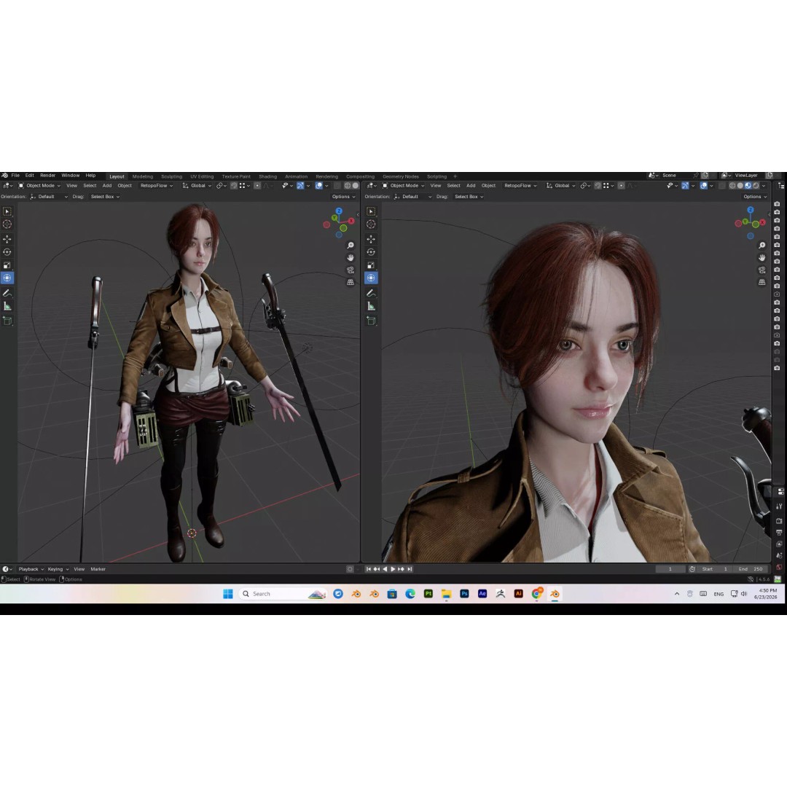Click the pan hand gizmo in left viewport
This screenshot has width=787, height=787.
click(x=351, y=257)
